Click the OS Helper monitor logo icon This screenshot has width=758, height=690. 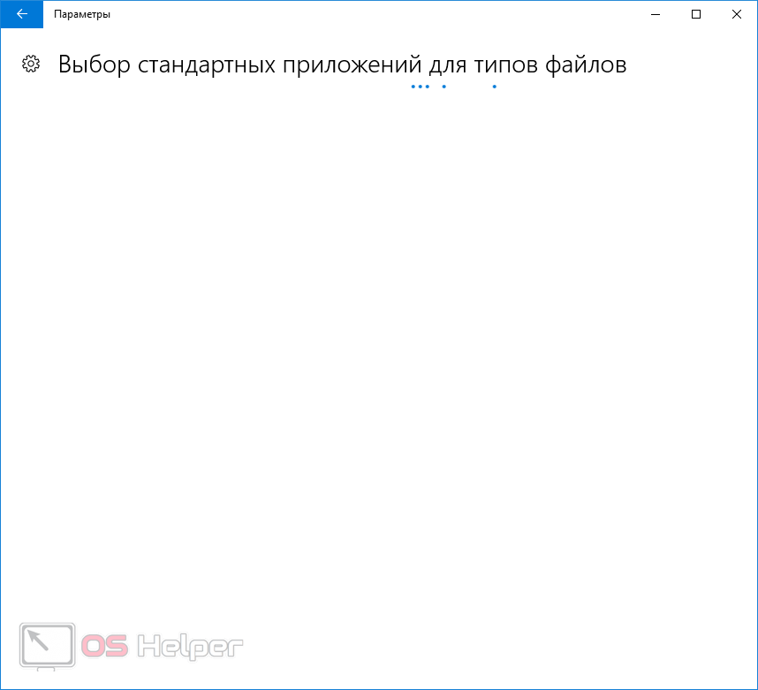coord(47,646)
